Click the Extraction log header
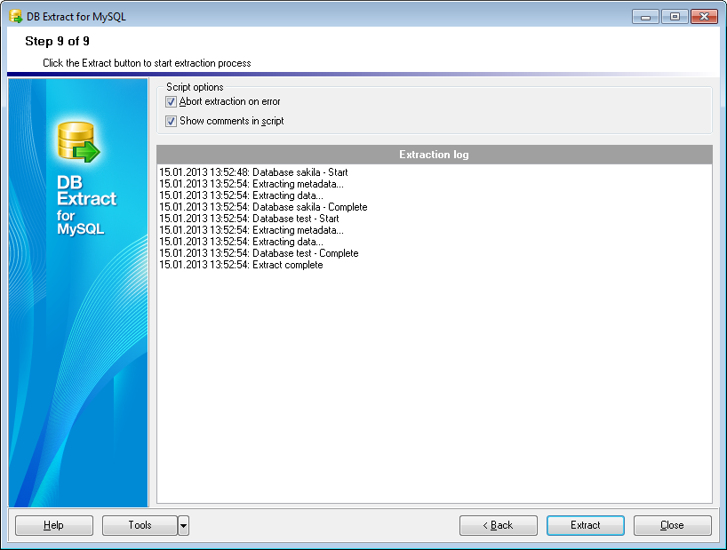 [x=435, y=155]
